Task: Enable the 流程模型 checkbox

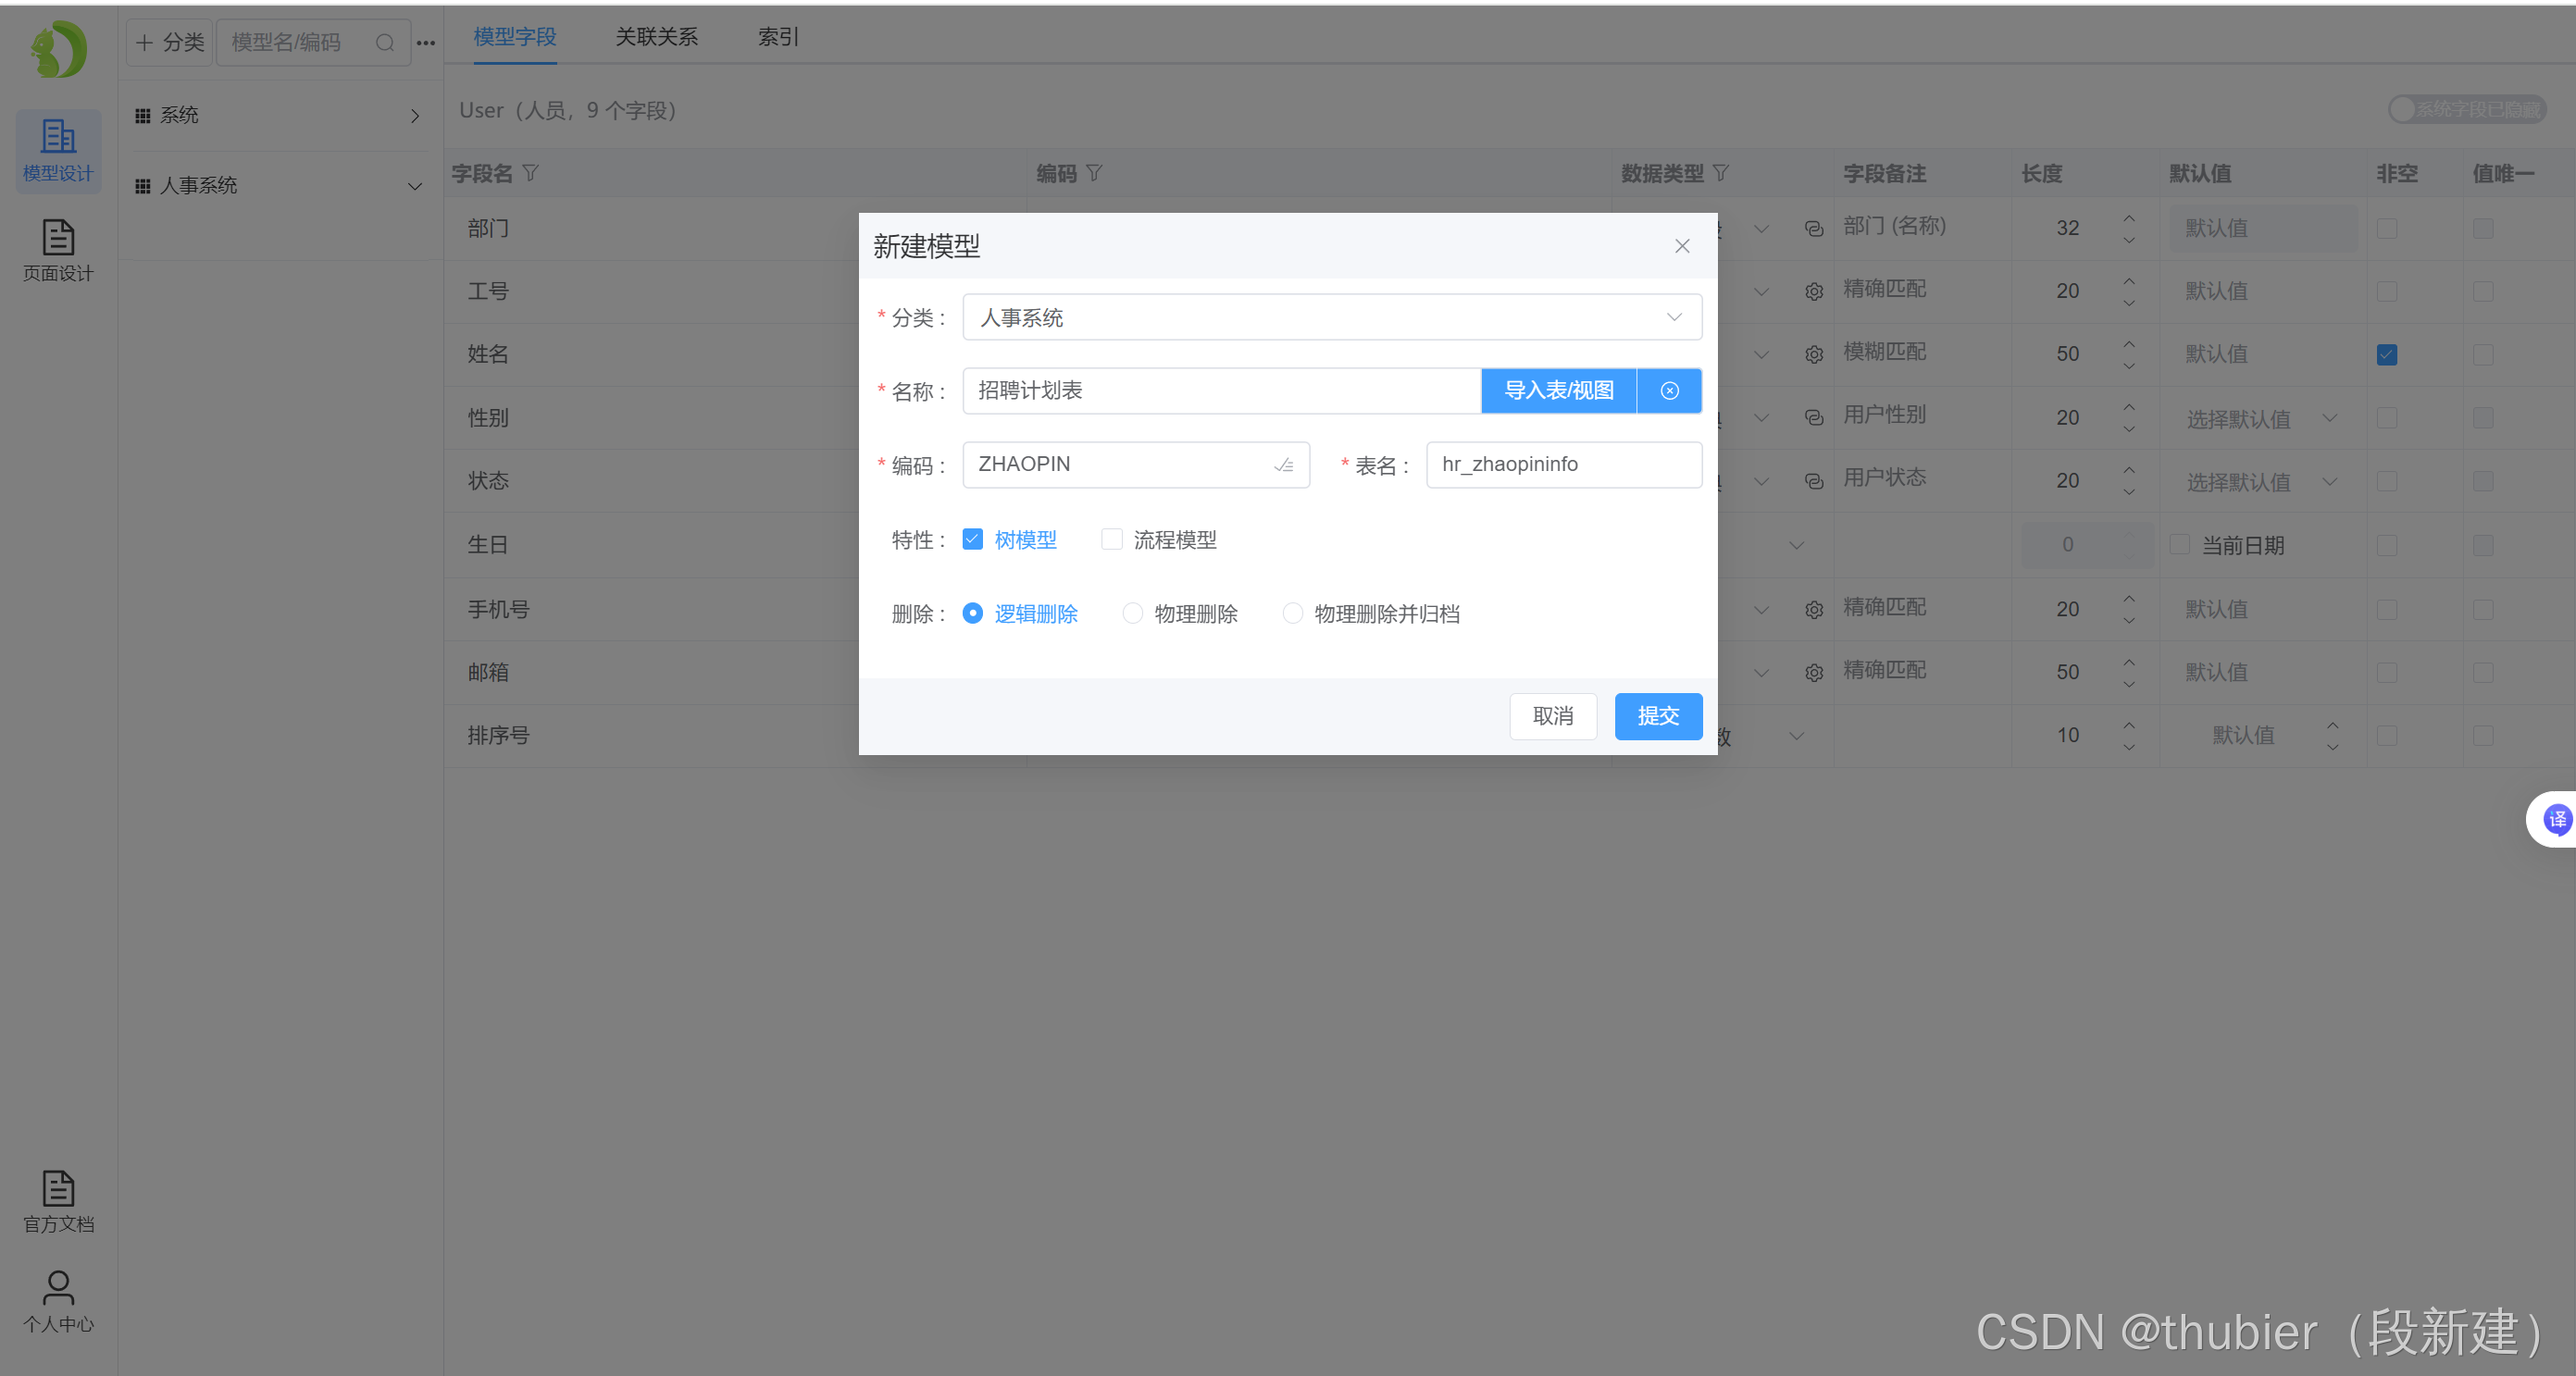Action: coord(1111,540)
